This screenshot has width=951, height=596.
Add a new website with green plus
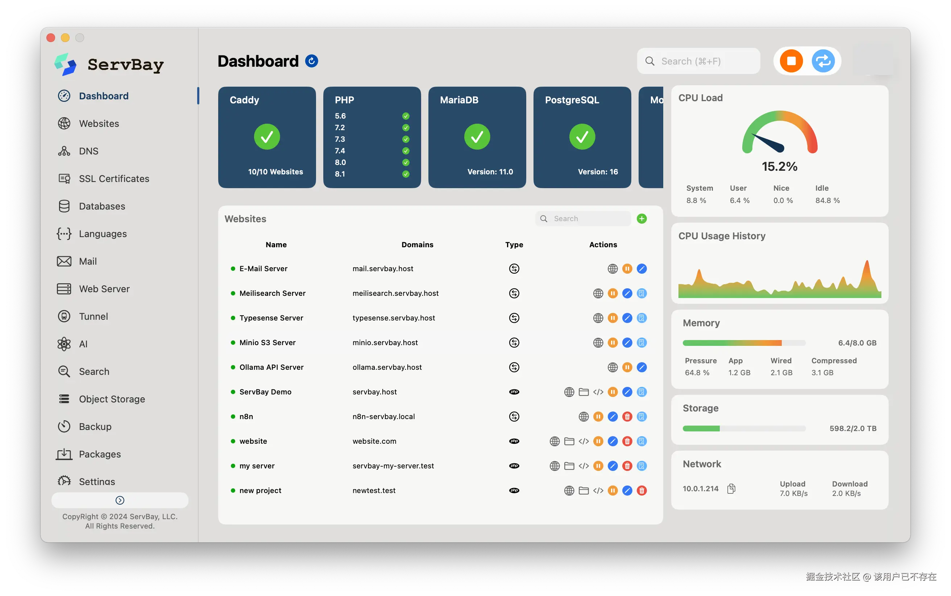pos(642,219)
